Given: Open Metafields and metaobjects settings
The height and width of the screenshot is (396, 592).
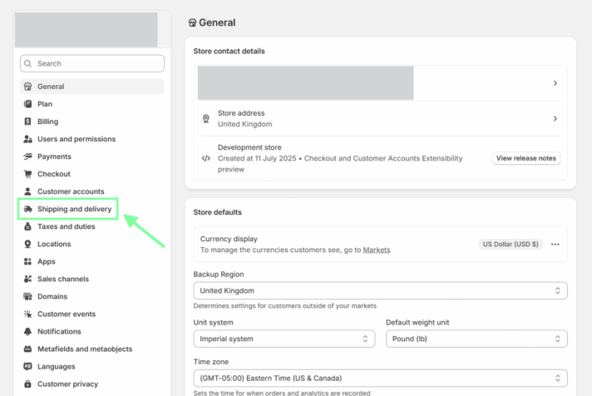Looking at the screenshot, I should click(x=92, y=349).
